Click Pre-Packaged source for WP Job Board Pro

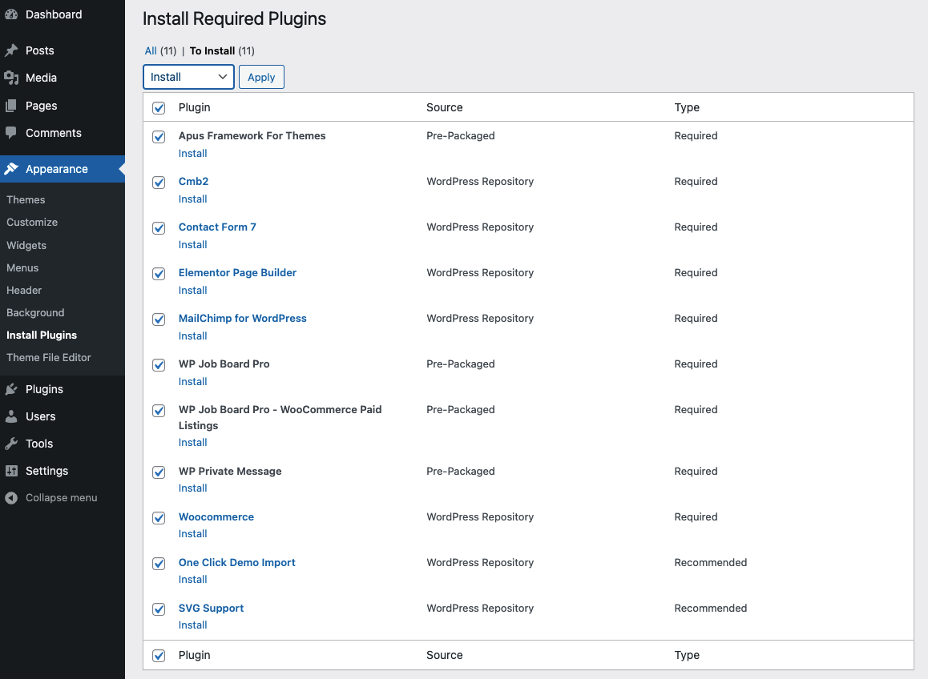coord(461,364)
